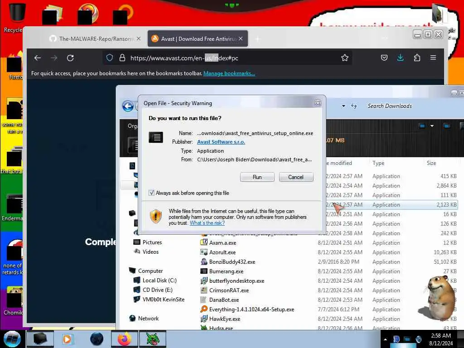Reload the Avast page in Firefox
The image size is (464, 348).
click(70, 58)
